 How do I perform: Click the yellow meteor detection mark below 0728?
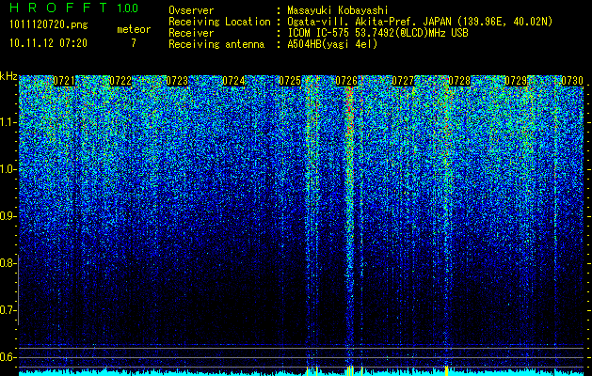coord(446,368)
